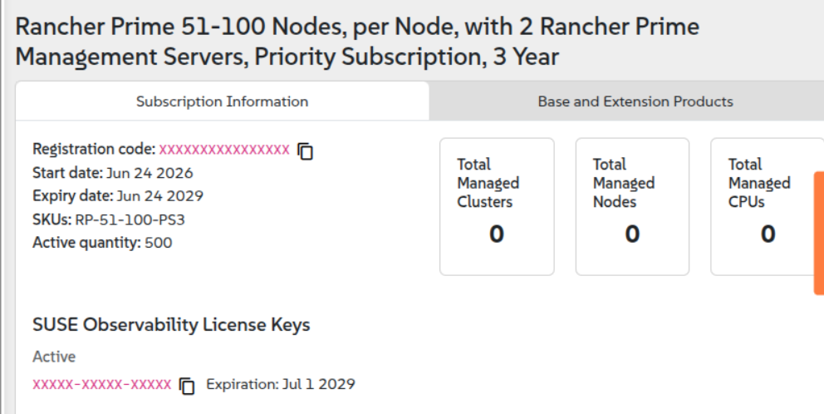
Task: Open the Base and Extension Products tab
Action: 635,101
